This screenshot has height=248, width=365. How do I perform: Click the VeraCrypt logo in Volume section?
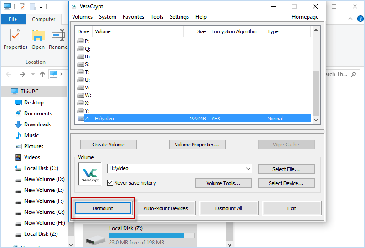click(90, 174)
